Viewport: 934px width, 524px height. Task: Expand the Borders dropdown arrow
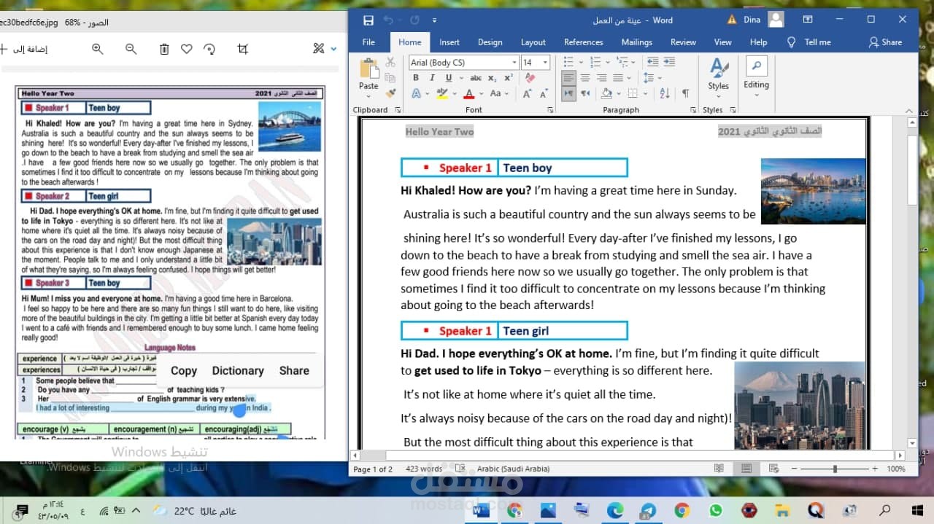point(645,93)
